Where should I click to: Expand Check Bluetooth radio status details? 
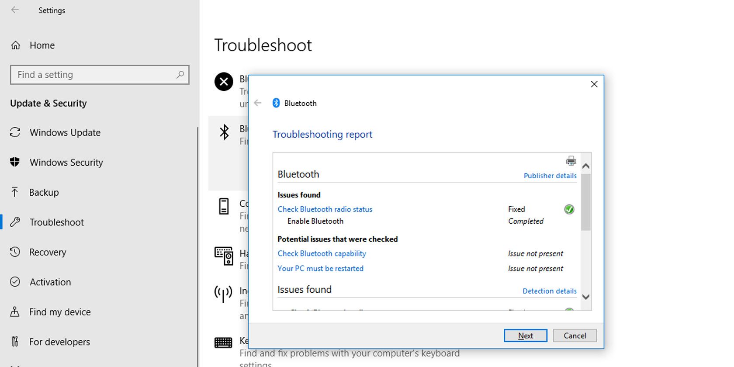pyautogui.click(x=325, y=209)
